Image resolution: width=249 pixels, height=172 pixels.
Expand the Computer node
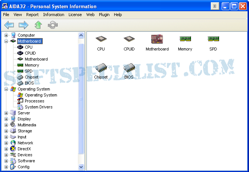point(6,35)
